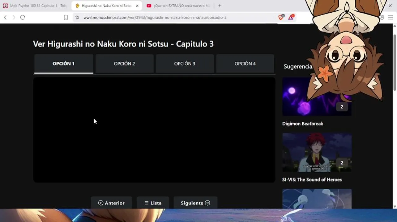Go to next episode with Siguiente
397x222 pixels.
195,203
